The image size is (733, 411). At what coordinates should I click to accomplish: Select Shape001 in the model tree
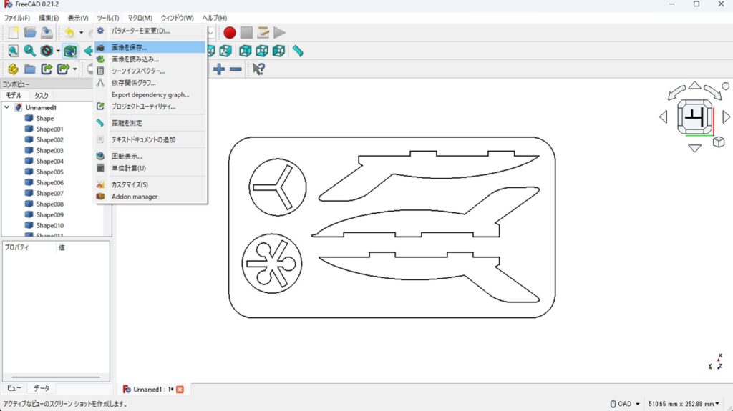(49, 129)
